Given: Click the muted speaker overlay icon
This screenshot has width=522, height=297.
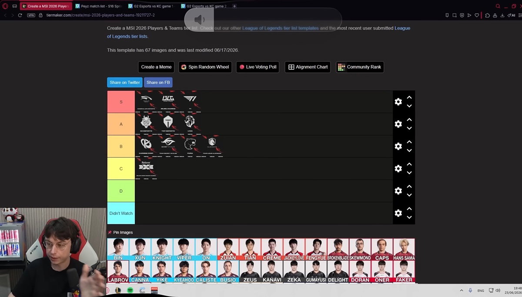Looking at the screenshot, I should tap(199, 20).
